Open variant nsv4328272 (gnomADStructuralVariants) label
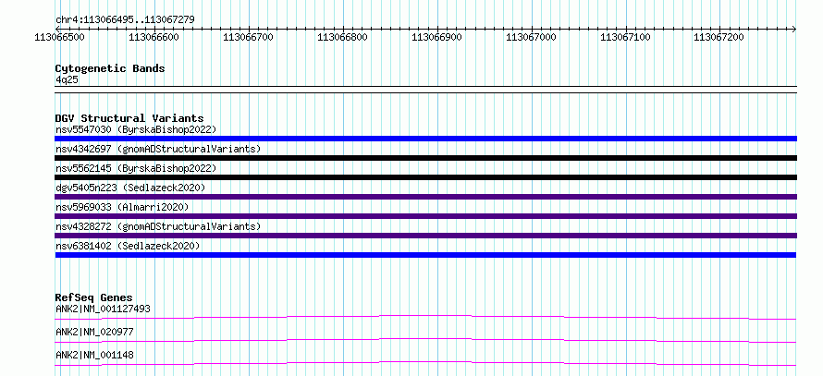823x376 pixels. tap(158, 226)
